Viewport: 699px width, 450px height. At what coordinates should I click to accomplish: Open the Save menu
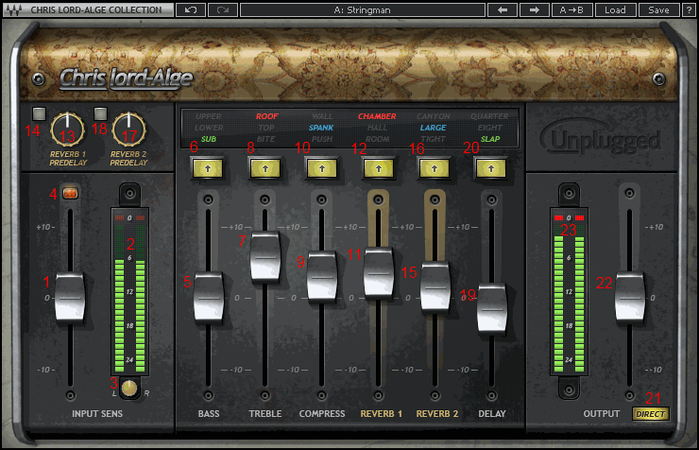(x=658, y=9)
